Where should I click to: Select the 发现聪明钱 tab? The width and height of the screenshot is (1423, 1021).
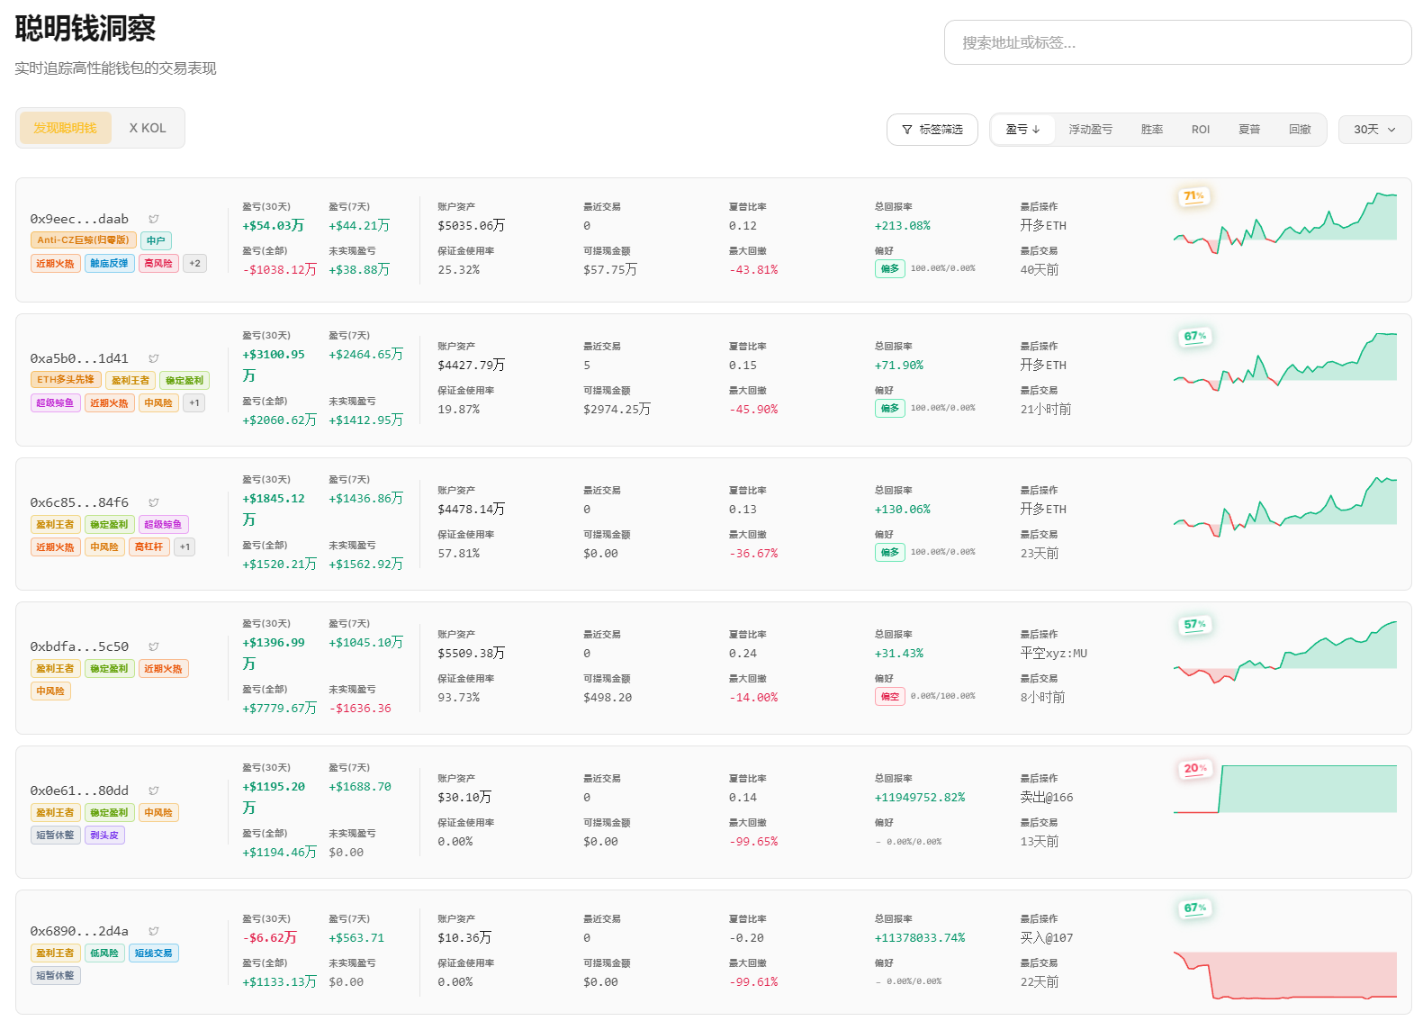[x=65, y=128]
